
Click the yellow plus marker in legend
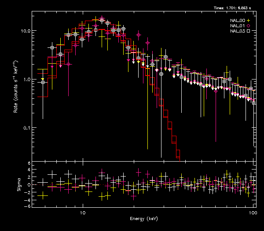(249, 20)
